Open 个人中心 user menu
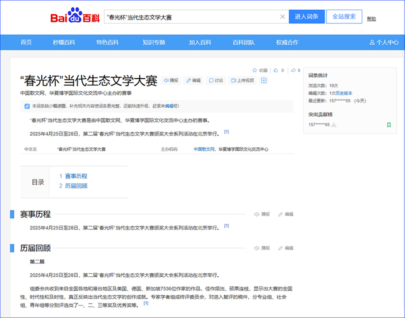Viewport: 405px width, 318px height. tap(384, 42)
